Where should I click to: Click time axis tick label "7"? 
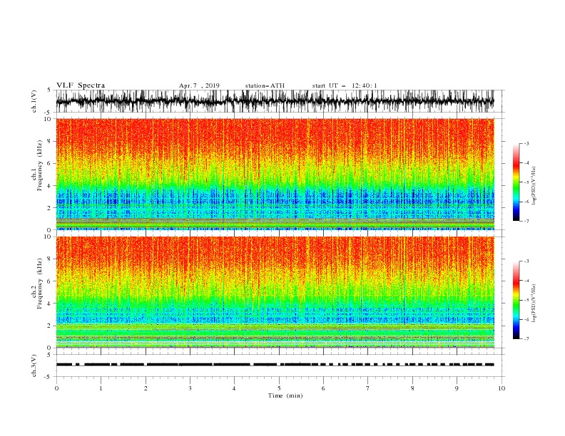click(368, 388)
